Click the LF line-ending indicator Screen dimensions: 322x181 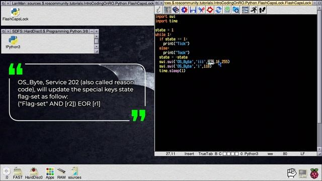coord(302,154)
